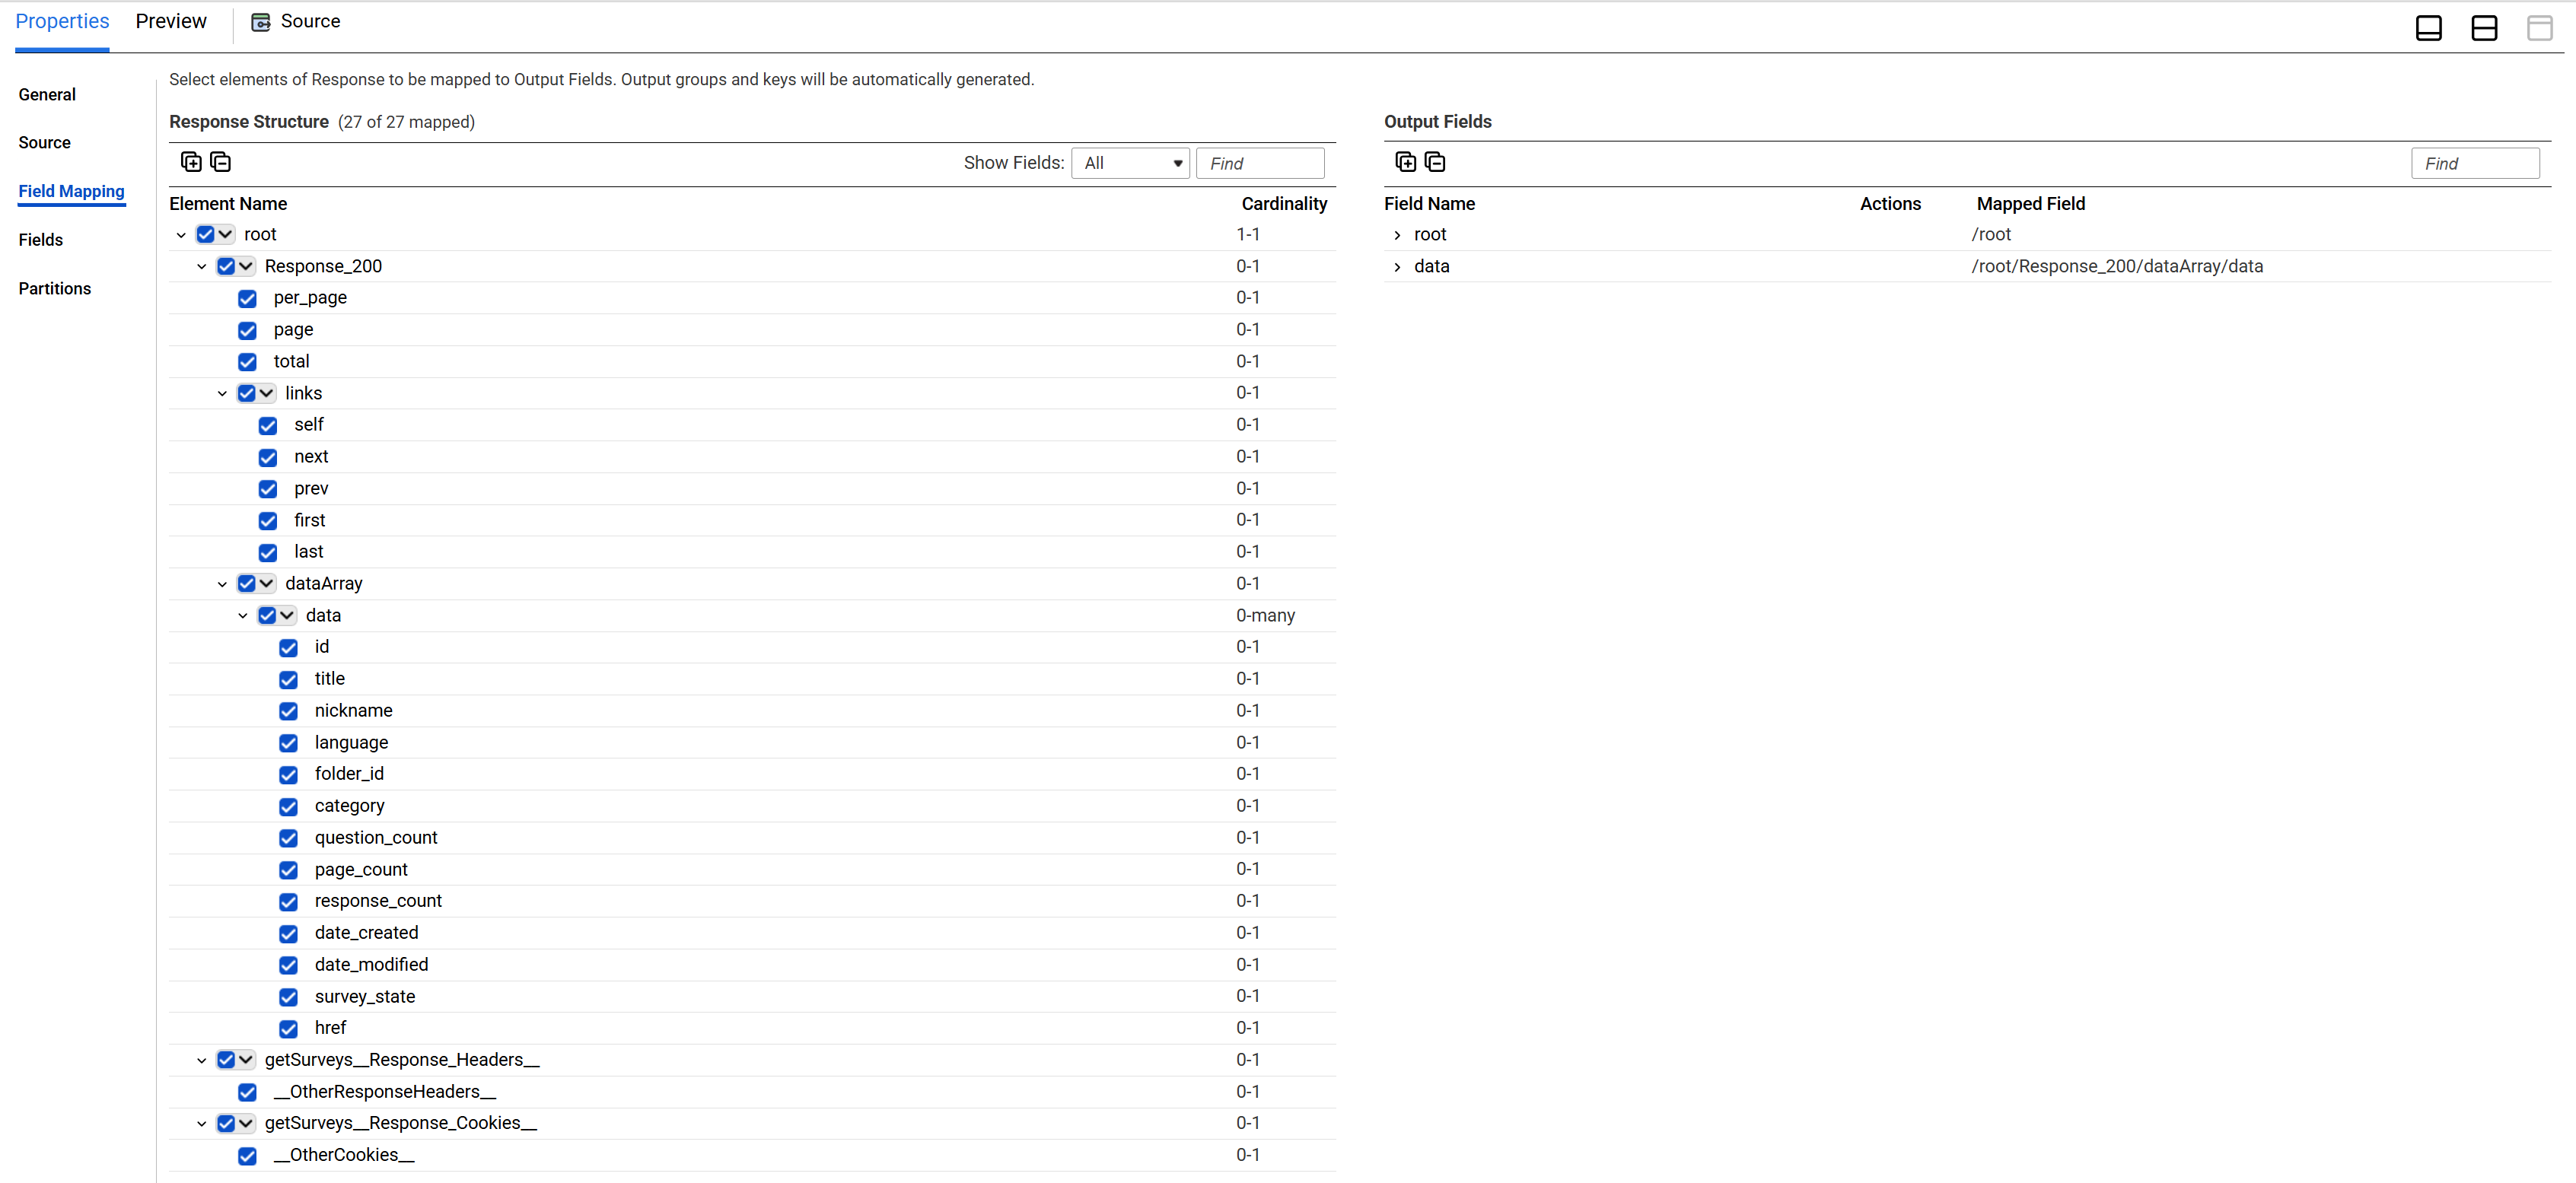
Task: Open the General section
Action: (x=47, y=94)
